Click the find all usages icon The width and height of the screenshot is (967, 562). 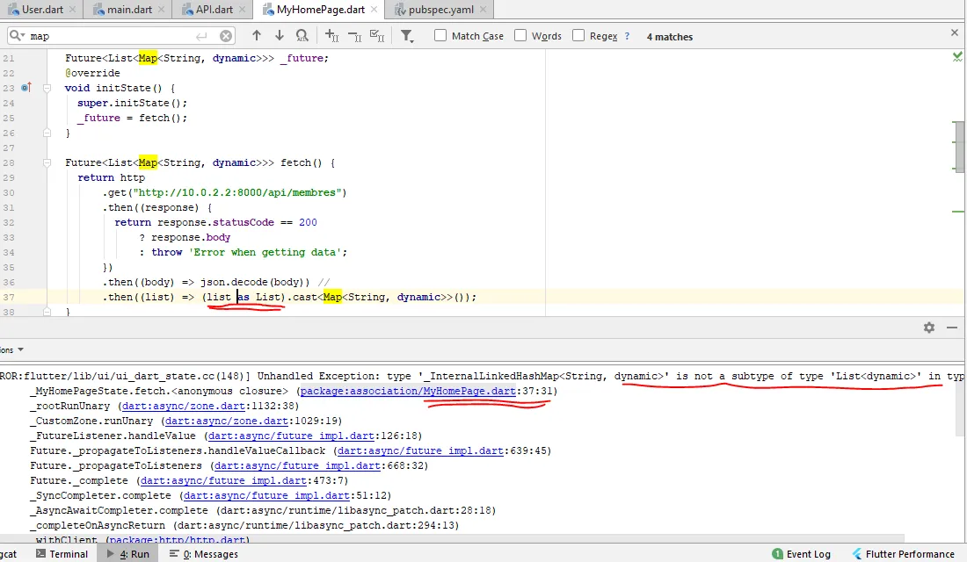coord(302,36)
